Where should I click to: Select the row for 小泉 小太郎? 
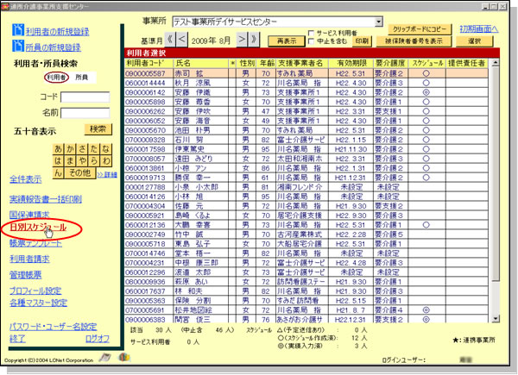pos(306,187)
